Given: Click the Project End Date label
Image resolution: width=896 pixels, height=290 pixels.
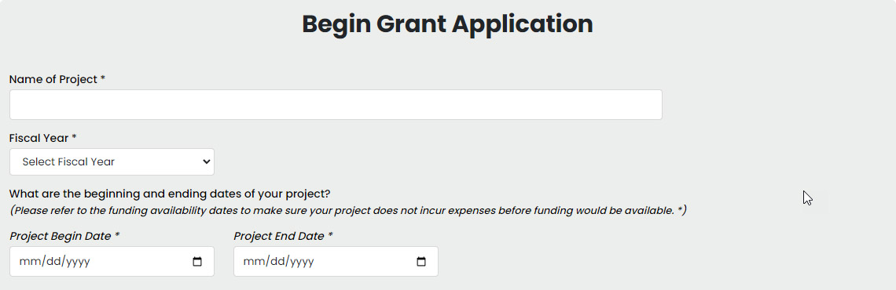Looking at the screenshot, I should [x=283, y=237].
